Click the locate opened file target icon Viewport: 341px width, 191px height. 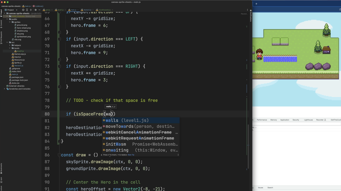(23, 10)
